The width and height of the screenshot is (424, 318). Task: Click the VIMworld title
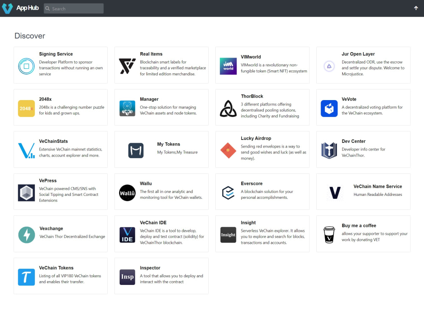pos(251,57)
